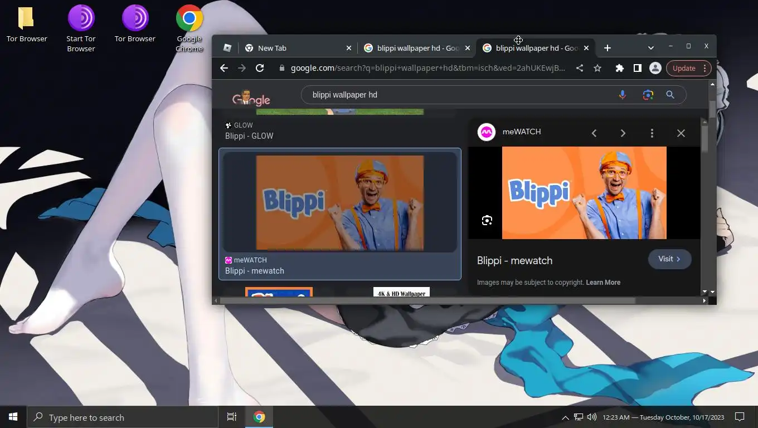Show hidden system tray icons
Screen dimensions: 758x428
565,417
